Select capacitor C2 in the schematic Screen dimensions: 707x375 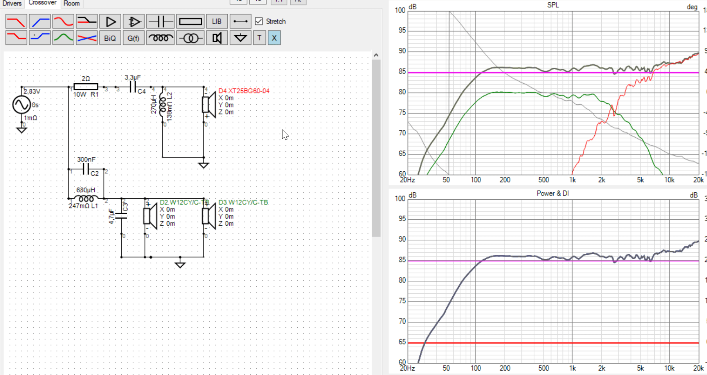[86, 169]
